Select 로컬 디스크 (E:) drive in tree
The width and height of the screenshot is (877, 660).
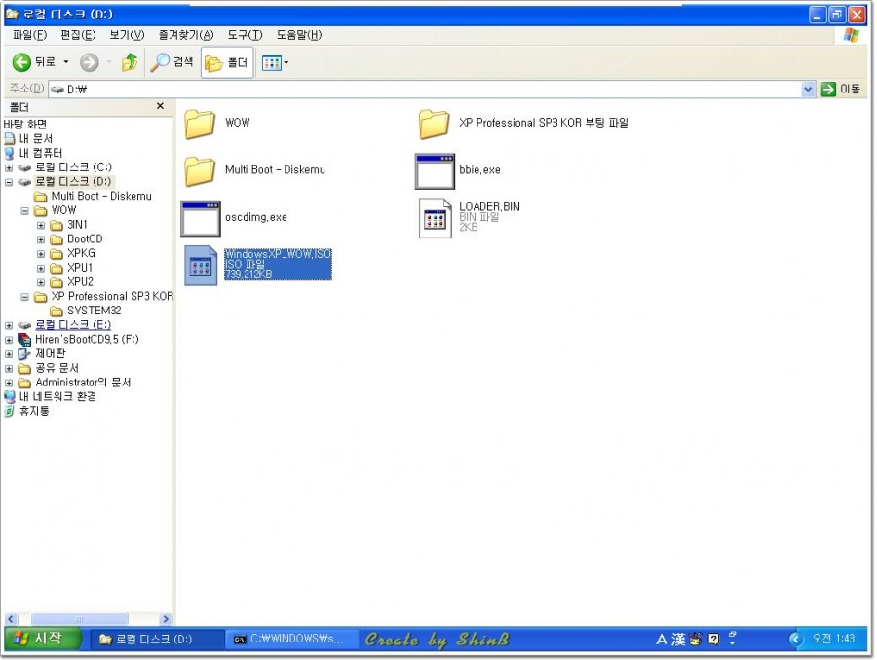73,325
